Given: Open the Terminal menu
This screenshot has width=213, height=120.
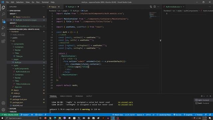Looking at the screenshot, I should 45,2.
